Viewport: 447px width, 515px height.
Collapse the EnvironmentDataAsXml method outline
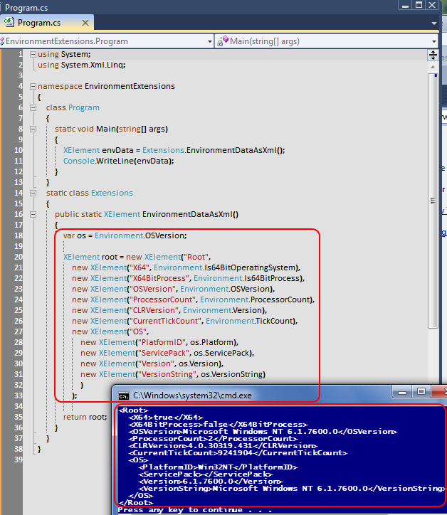click(x=33, y=214)
